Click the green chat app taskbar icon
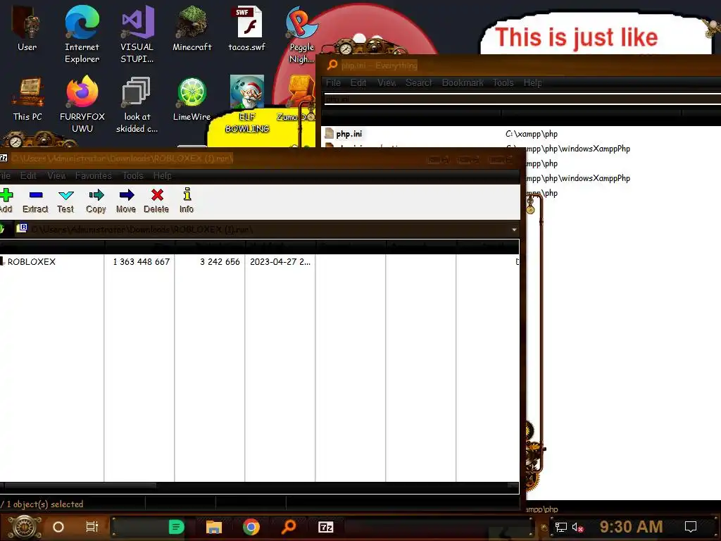Screen dimensions: 721x541 pos(177,527)
